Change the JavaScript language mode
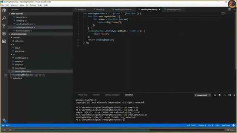237x133 pixels. (226, 125)
